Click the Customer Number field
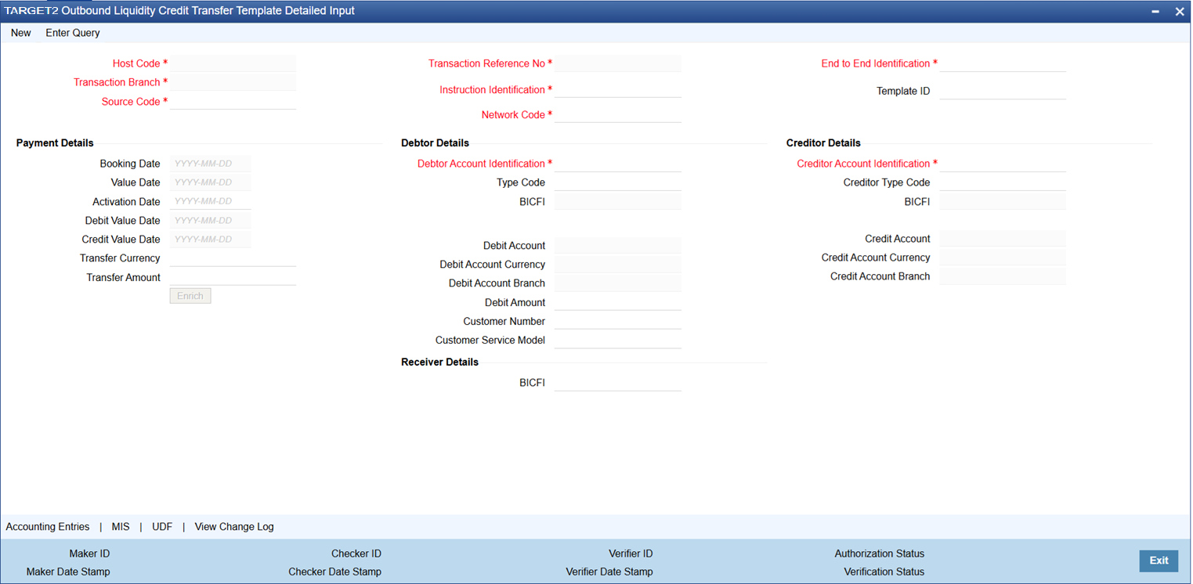The image size is (1193, 584). (618, 321)
